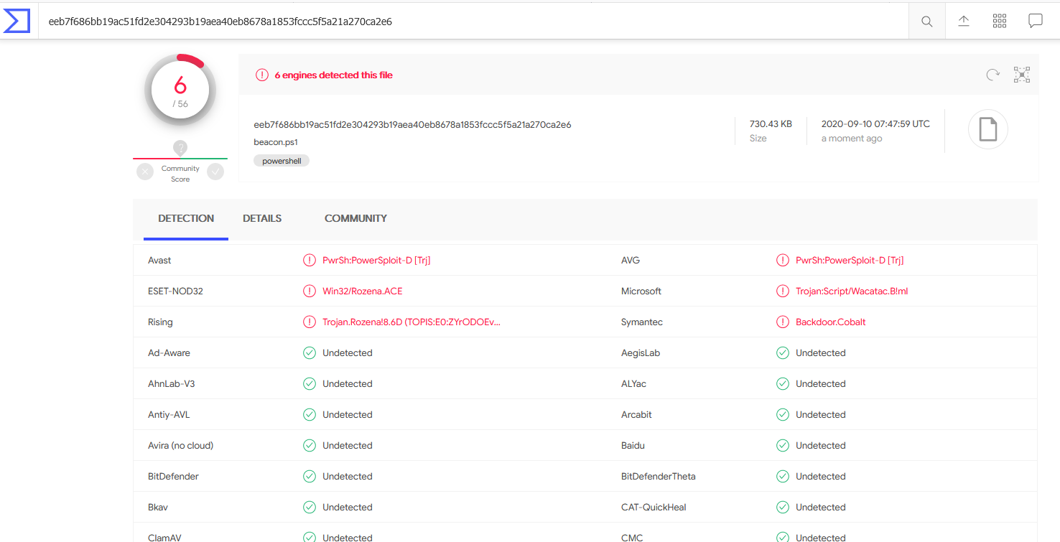Switch to the DETAILS tab
Viewport: 1060px width, 542px height.
[262, 218]
